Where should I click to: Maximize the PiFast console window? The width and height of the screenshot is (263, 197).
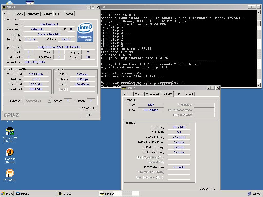pyautogui.click(x=254, y=7)
